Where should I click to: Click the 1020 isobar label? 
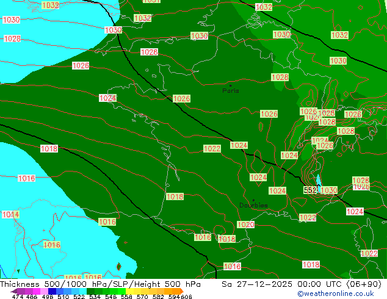pyautogui.click(x=245, y=225)
